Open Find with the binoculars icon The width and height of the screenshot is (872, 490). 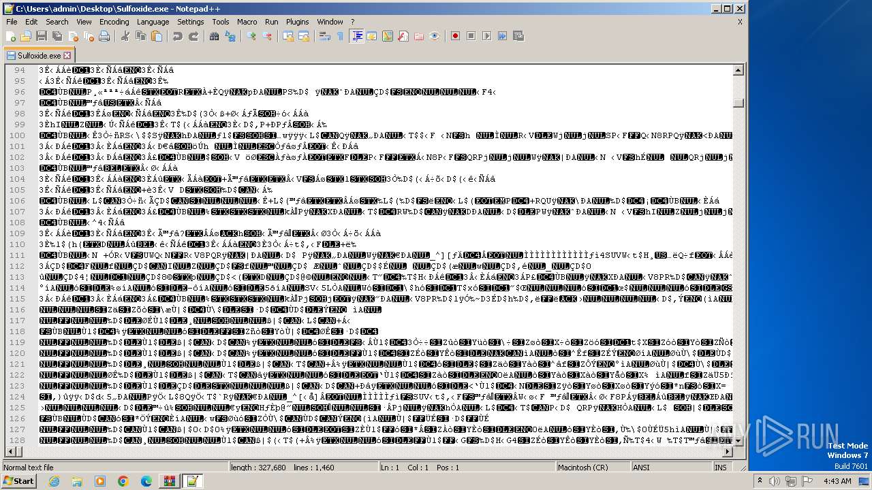click(214, 36)
